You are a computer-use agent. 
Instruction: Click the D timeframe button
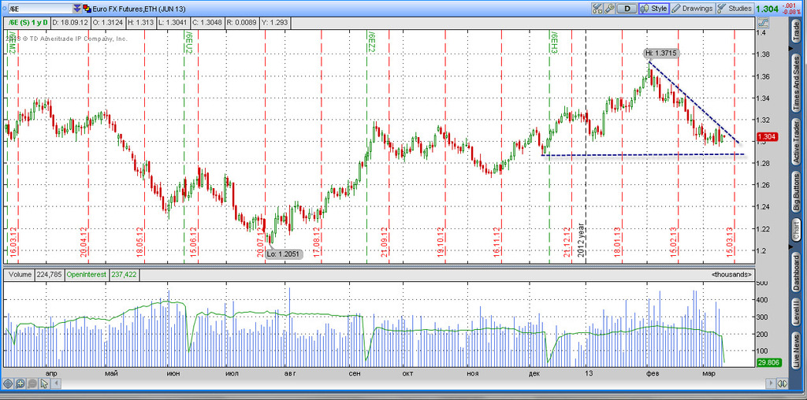point(627,8)
